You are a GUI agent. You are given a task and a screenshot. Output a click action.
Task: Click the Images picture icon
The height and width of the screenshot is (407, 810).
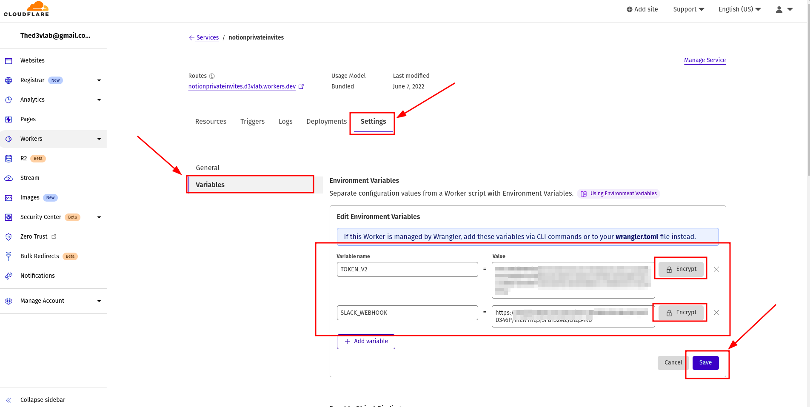(x=9, y=198)
